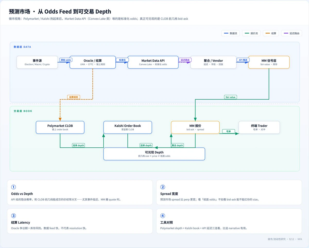
Task: Click the Polymarket CLOB node
Action: [60, 127]
